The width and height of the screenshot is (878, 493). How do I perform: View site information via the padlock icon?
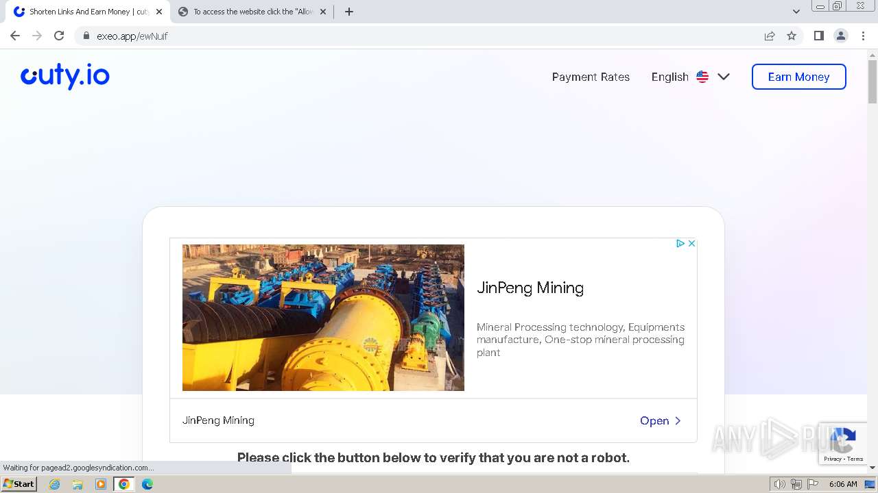(x=86, y=36)
